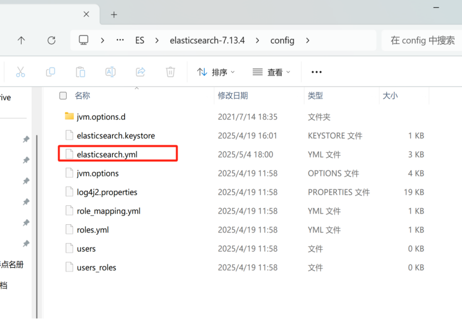Click the PROPERTIES 文件 type cell

[339, 192]
